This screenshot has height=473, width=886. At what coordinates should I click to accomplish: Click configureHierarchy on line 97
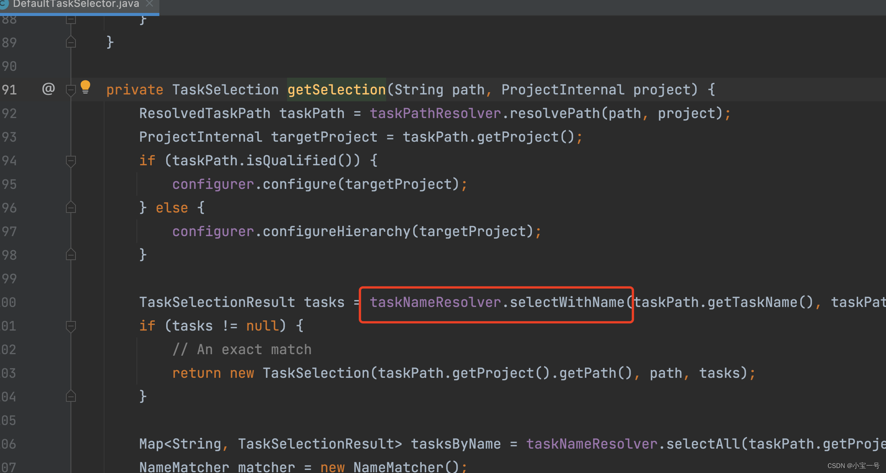click(x=337, y=232)
